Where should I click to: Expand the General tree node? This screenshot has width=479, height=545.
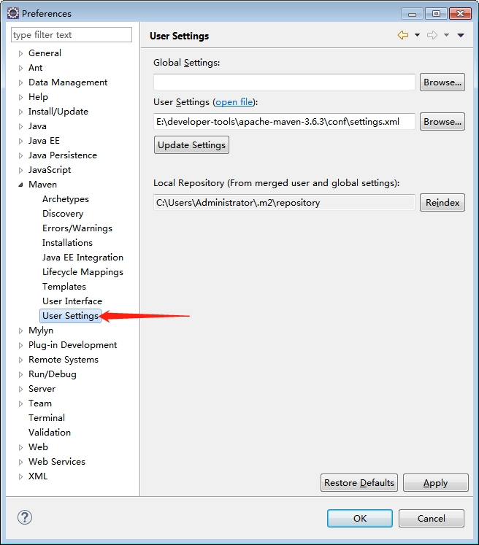[20, 53]
